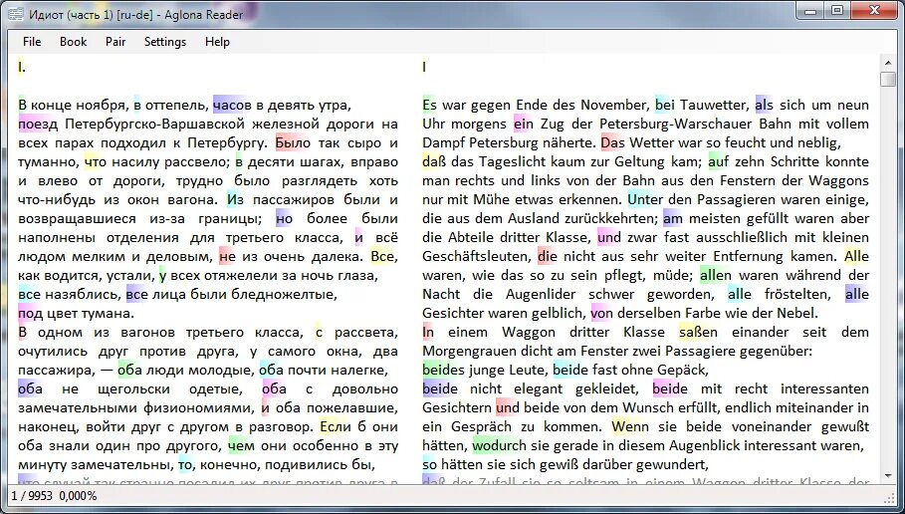The width and height of the screenshot is (905, 514).
Task: Click the purple-highlighted word 'als' in German text
Action: (x=765, y=106)
